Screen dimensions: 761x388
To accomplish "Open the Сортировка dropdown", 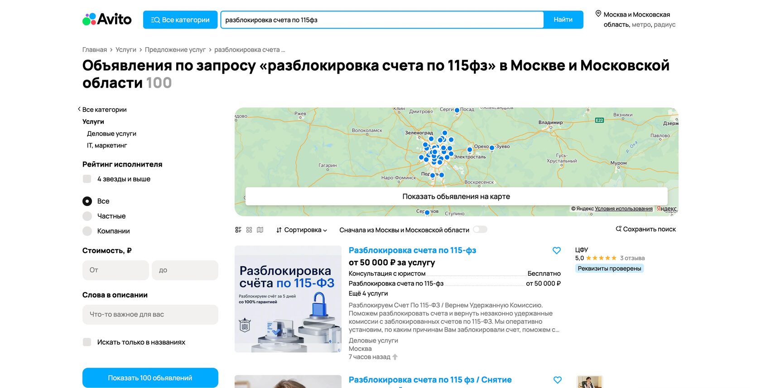I will pos(302,230).
